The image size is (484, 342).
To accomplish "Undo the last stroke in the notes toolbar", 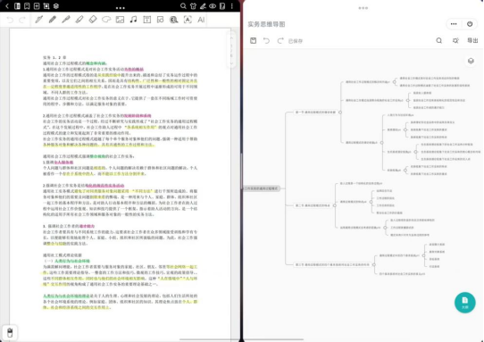I will (x=10, y=20).
